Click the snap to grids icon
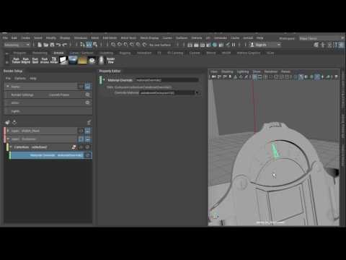Viewport: 346px width, 260px height. [113, 45]
